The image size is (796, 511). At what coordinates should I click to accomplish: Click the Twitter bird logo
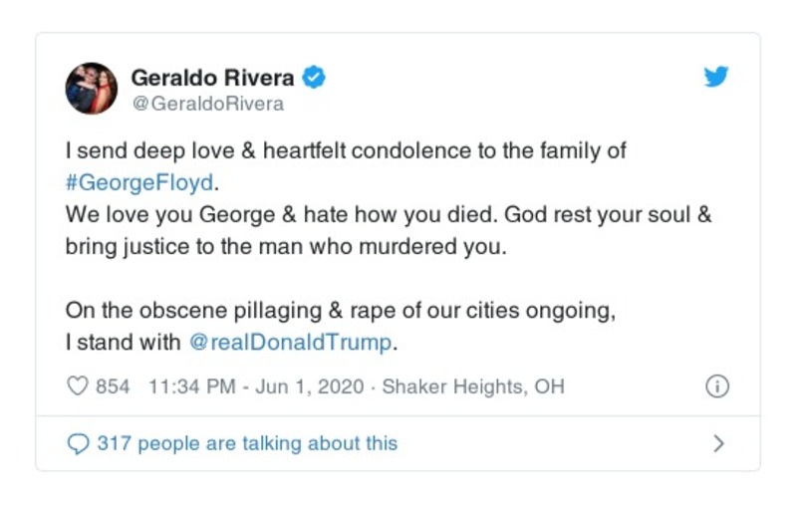[716, 77]
